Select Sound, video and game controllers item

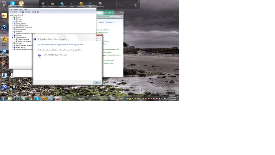point(24,45)
